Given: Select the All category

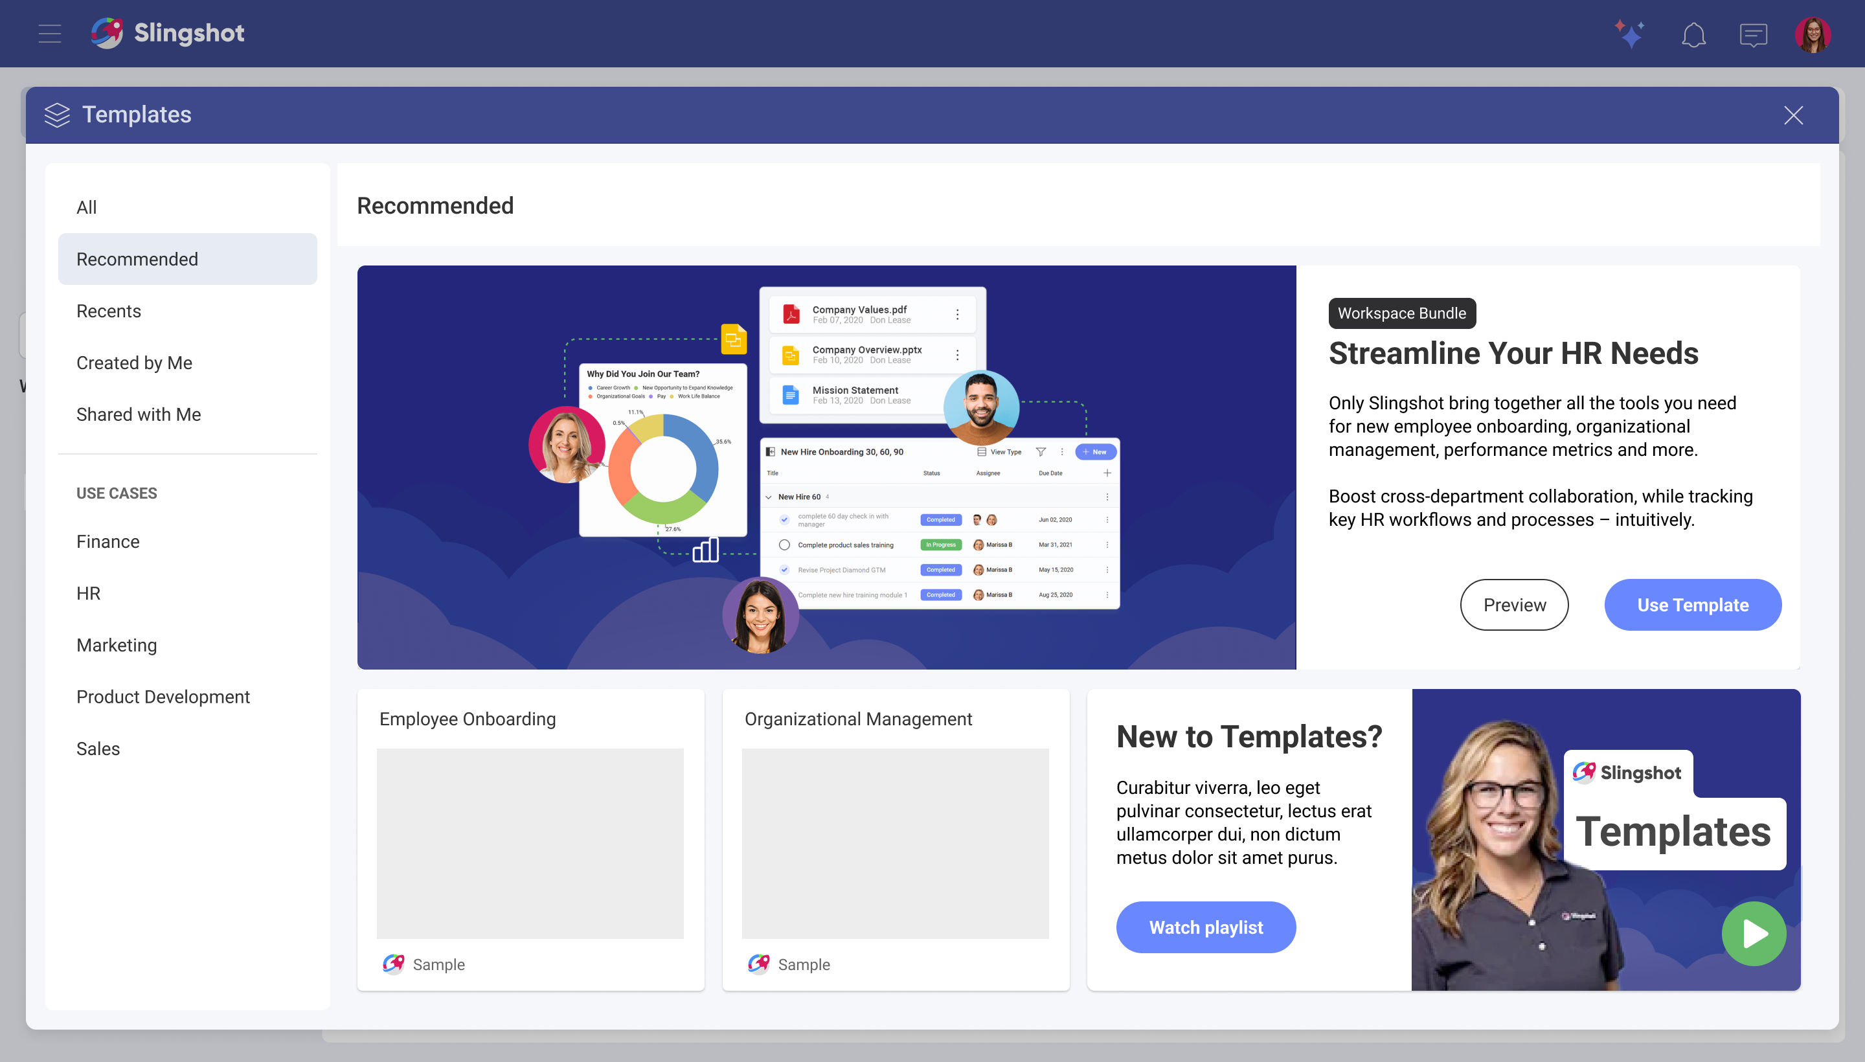Looking at the screenshot, I should (187, 207).
